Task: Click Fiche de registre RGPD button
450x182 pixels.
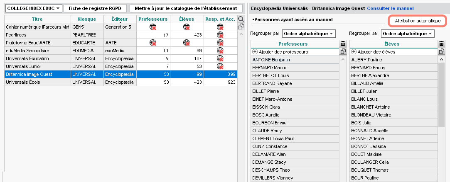Action: (x=95, y=8)
